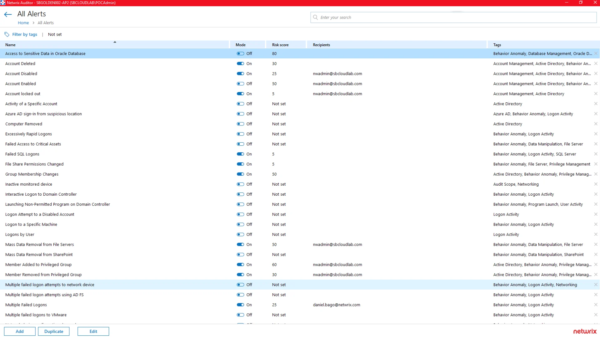The height and width of the screenshot is (337, 600).
Task: Click the Filter by tags link
Action: point(25,34)
